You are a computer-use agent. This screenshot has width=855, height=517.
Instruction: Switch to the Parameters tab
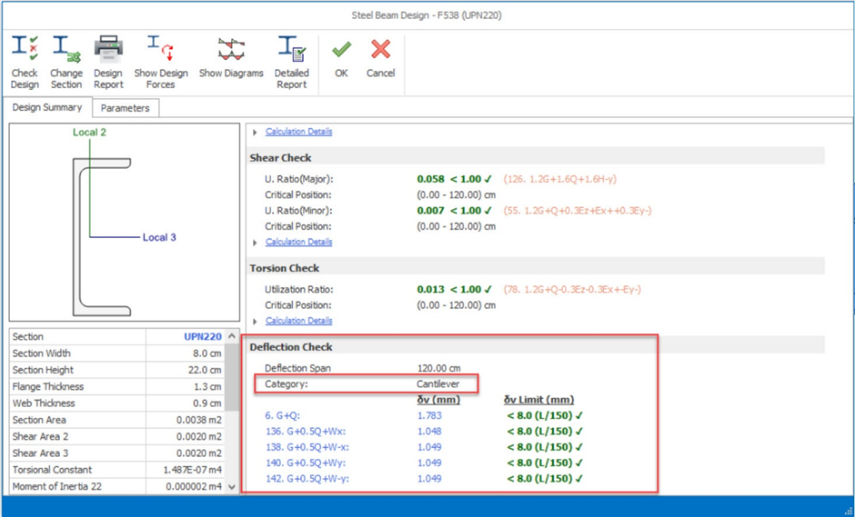[125, 108]
